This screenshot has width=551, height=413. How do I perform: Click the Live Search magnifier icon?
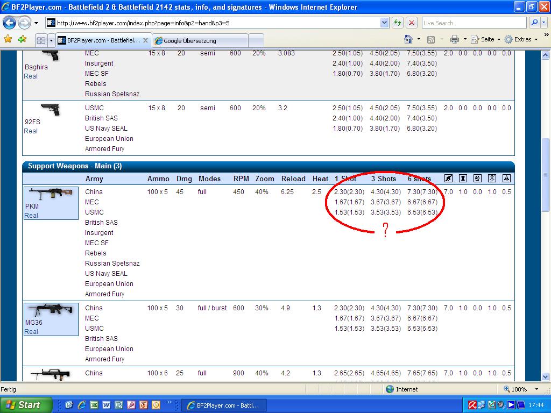[x=534, y=23]
